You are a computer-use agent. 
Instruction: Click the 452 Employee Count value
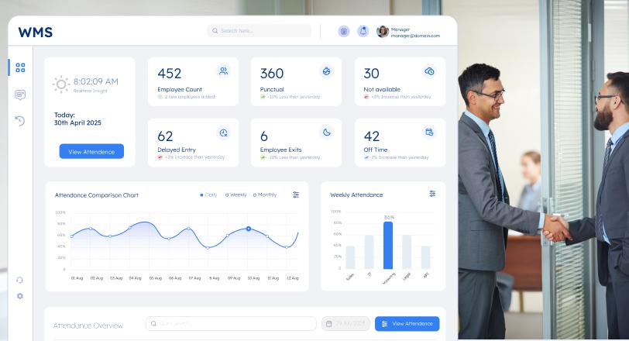[x=170, y=74]
